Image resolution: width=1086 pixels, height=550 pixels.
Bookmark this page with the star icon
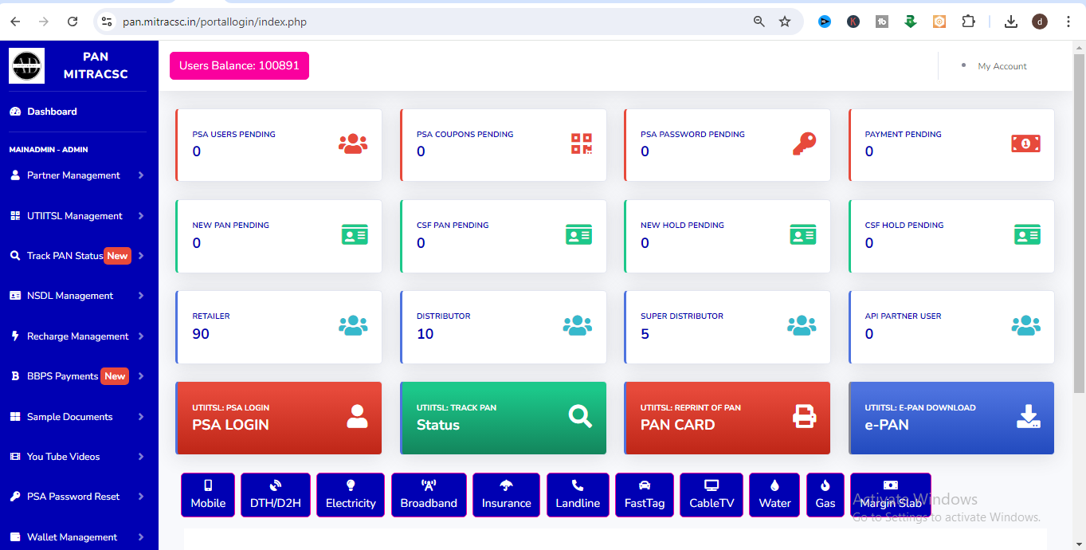(x=785, y=22)
